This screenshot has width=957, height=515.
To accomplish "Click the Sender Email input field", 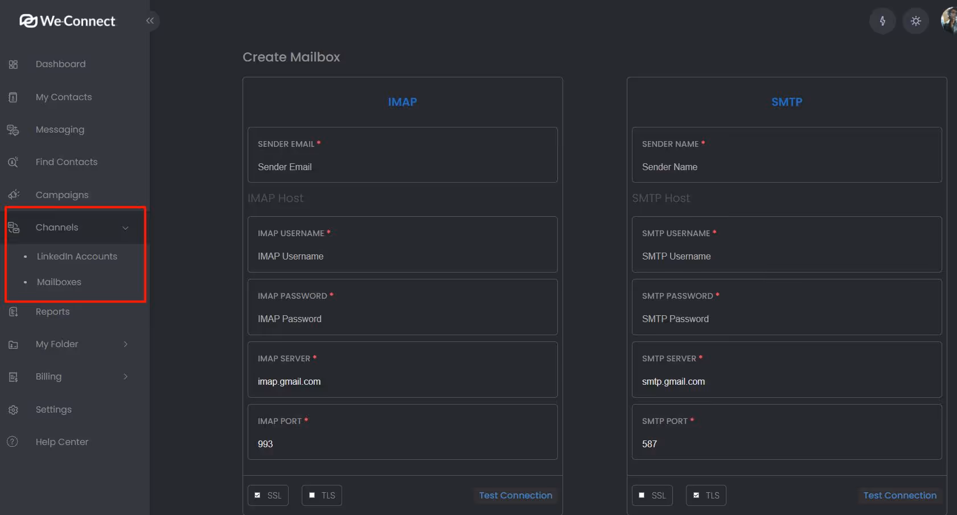I will click(x=402, y=167).
